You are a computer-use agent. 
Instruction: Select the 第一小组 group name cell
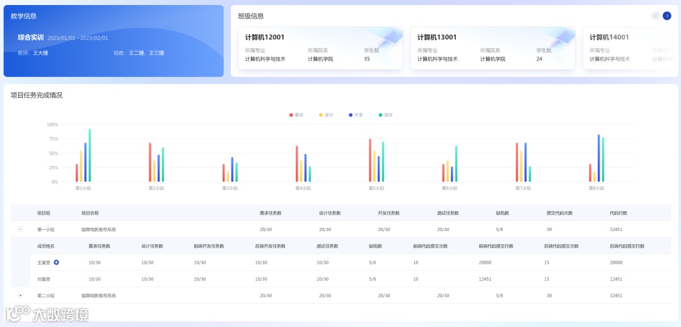tap(46, 230)
